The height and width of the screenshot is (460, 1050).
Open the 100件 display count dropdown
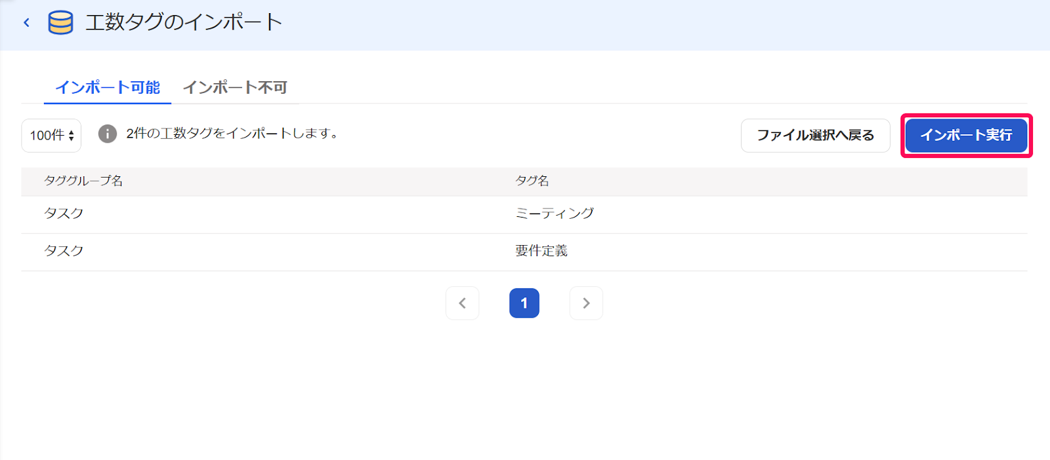tap(51, 135)
